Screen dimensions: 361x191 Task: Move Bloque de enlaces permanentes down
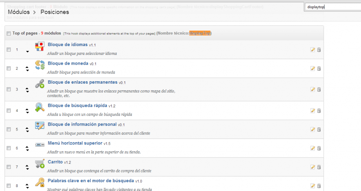tap(27, 91)
